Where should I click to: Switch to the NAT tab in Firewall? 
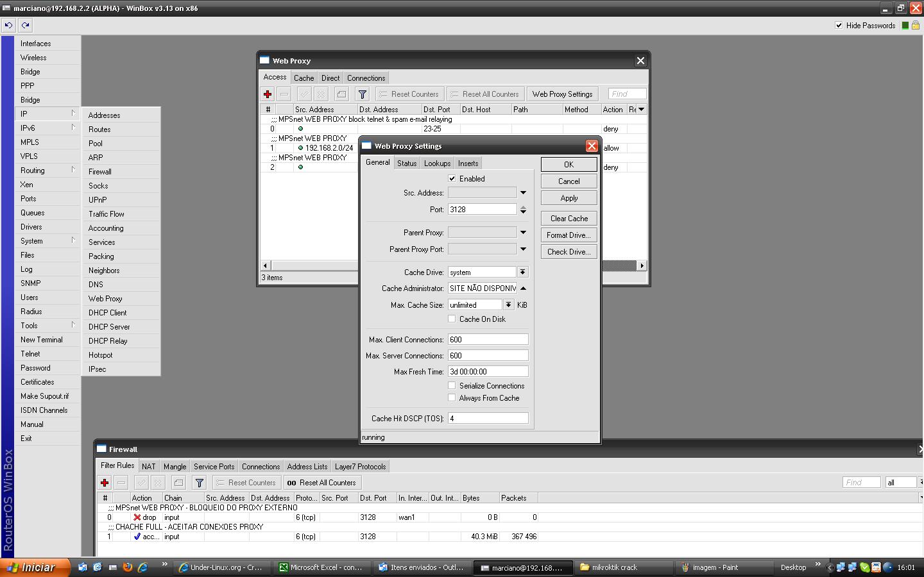(x=148, y=467)
